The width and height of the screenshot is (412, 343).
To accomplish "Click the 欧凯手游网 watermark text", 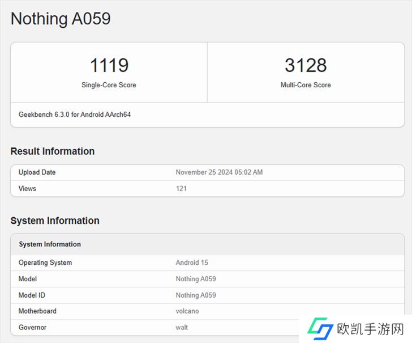I will [370, 329].
